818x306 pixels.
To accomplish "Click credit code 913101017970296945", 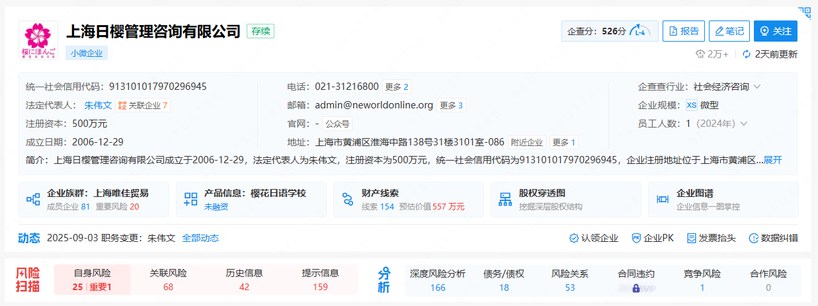I will coord(158,87).
